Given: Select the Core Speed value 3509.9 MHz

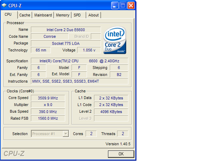Looking at the screenshot, I should 48,98.
